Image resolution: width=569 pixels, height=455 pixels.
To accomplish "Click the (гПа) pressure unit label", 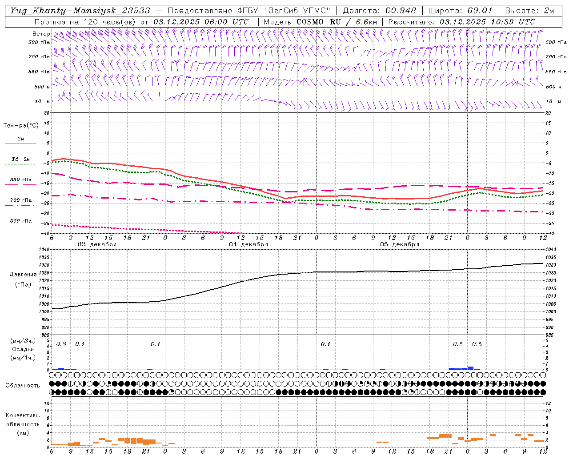I will 23,284.
